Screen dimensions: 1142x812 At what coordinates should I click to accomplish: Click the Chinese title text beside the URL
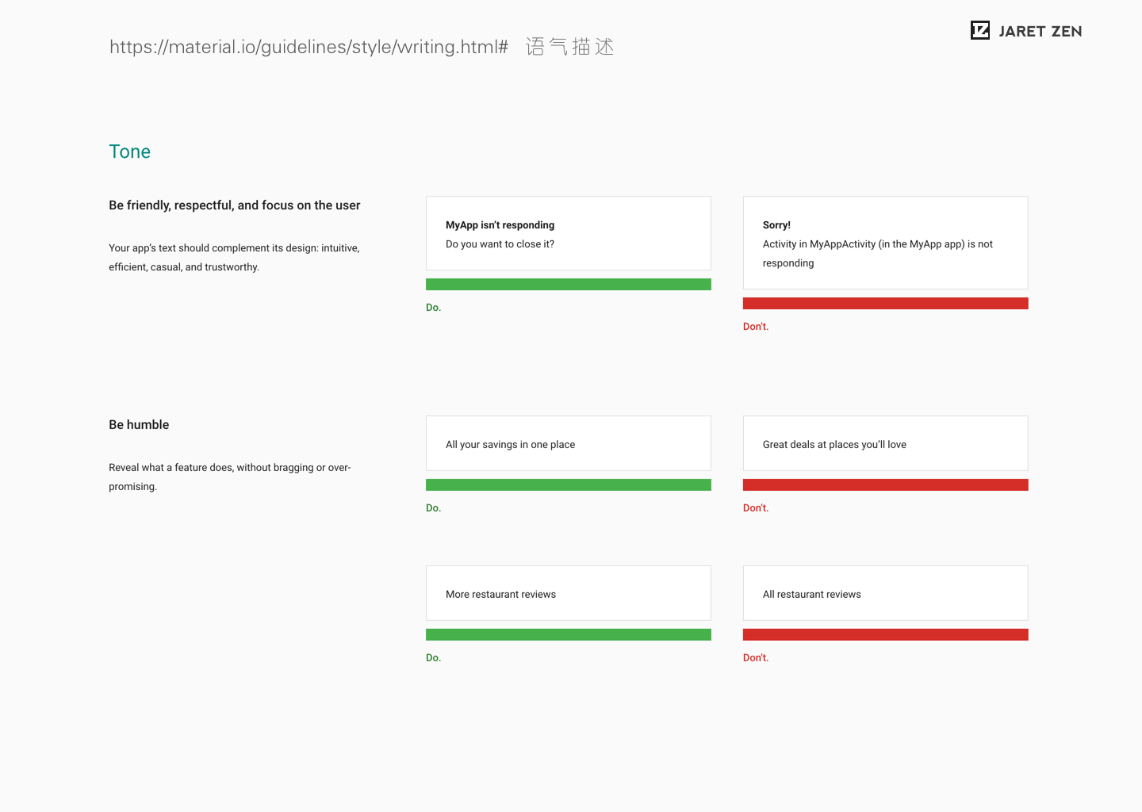click(x=569, y=48)
